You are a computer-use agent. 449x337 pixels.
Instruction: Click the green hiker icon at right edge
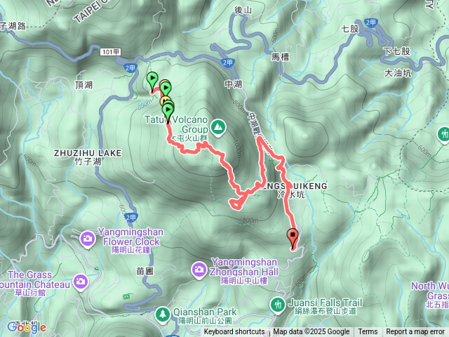[x=445, y=134]
